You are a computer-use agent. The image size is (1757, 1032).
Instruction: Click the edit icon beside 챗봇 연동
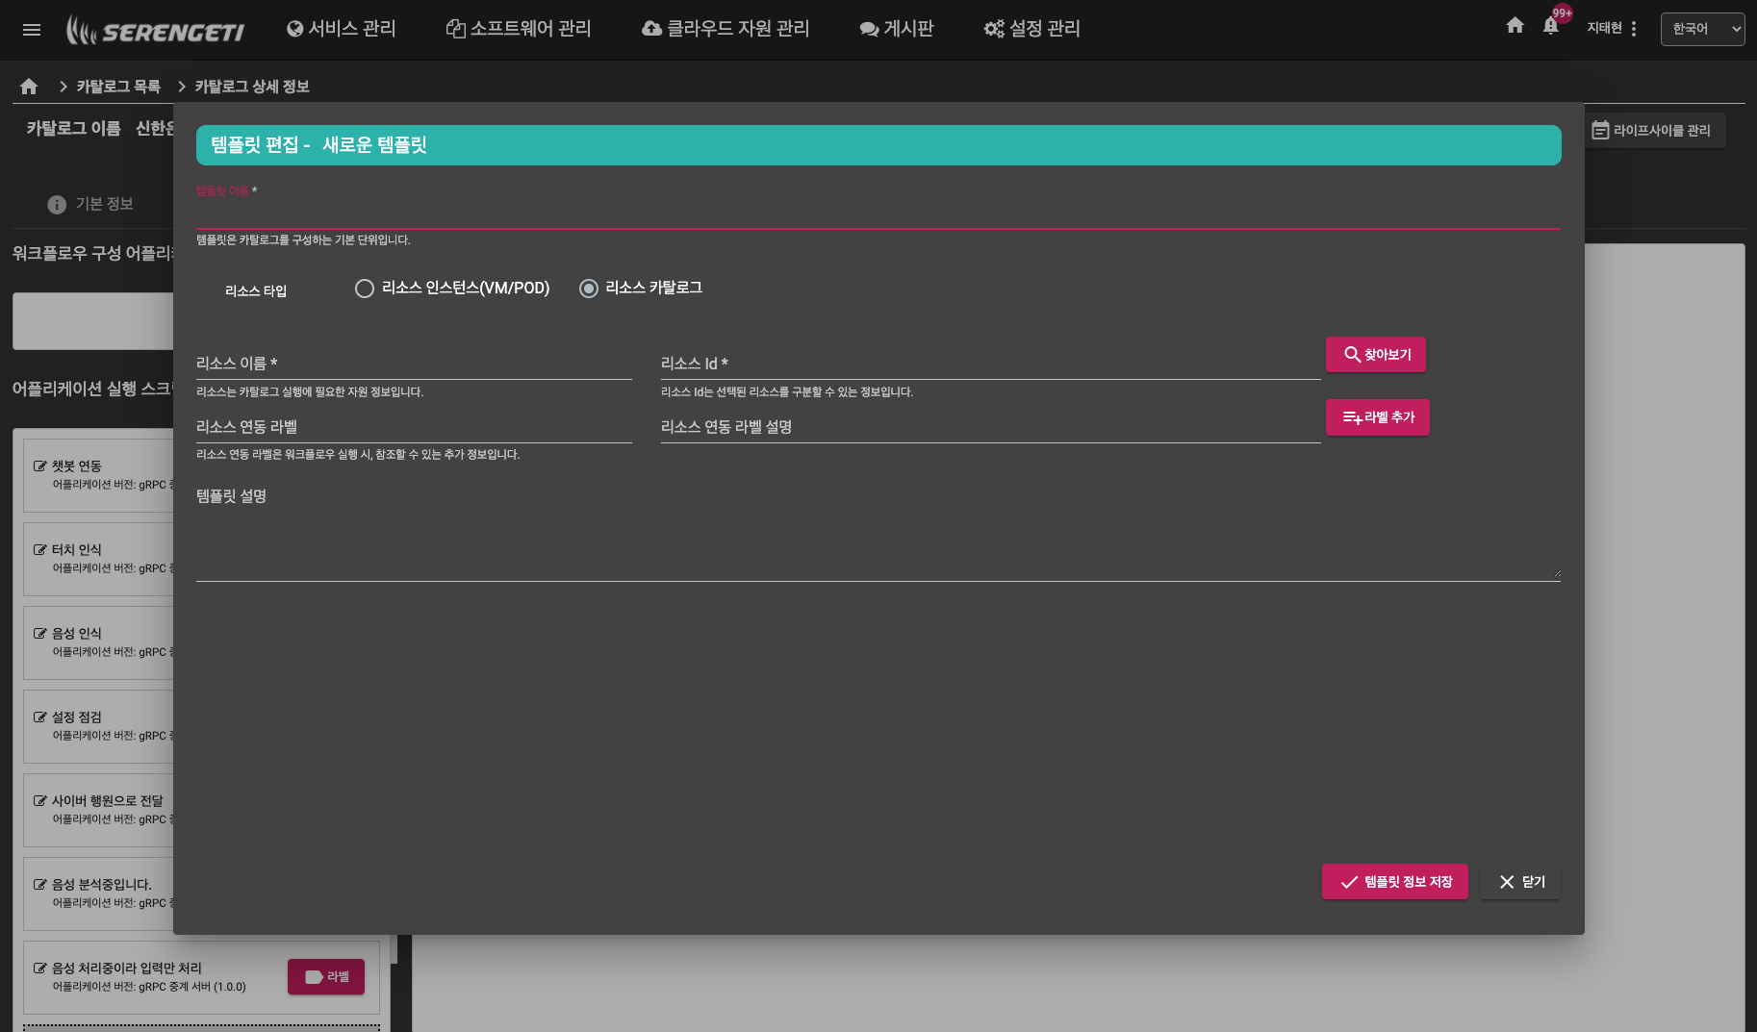coord(40,466)
